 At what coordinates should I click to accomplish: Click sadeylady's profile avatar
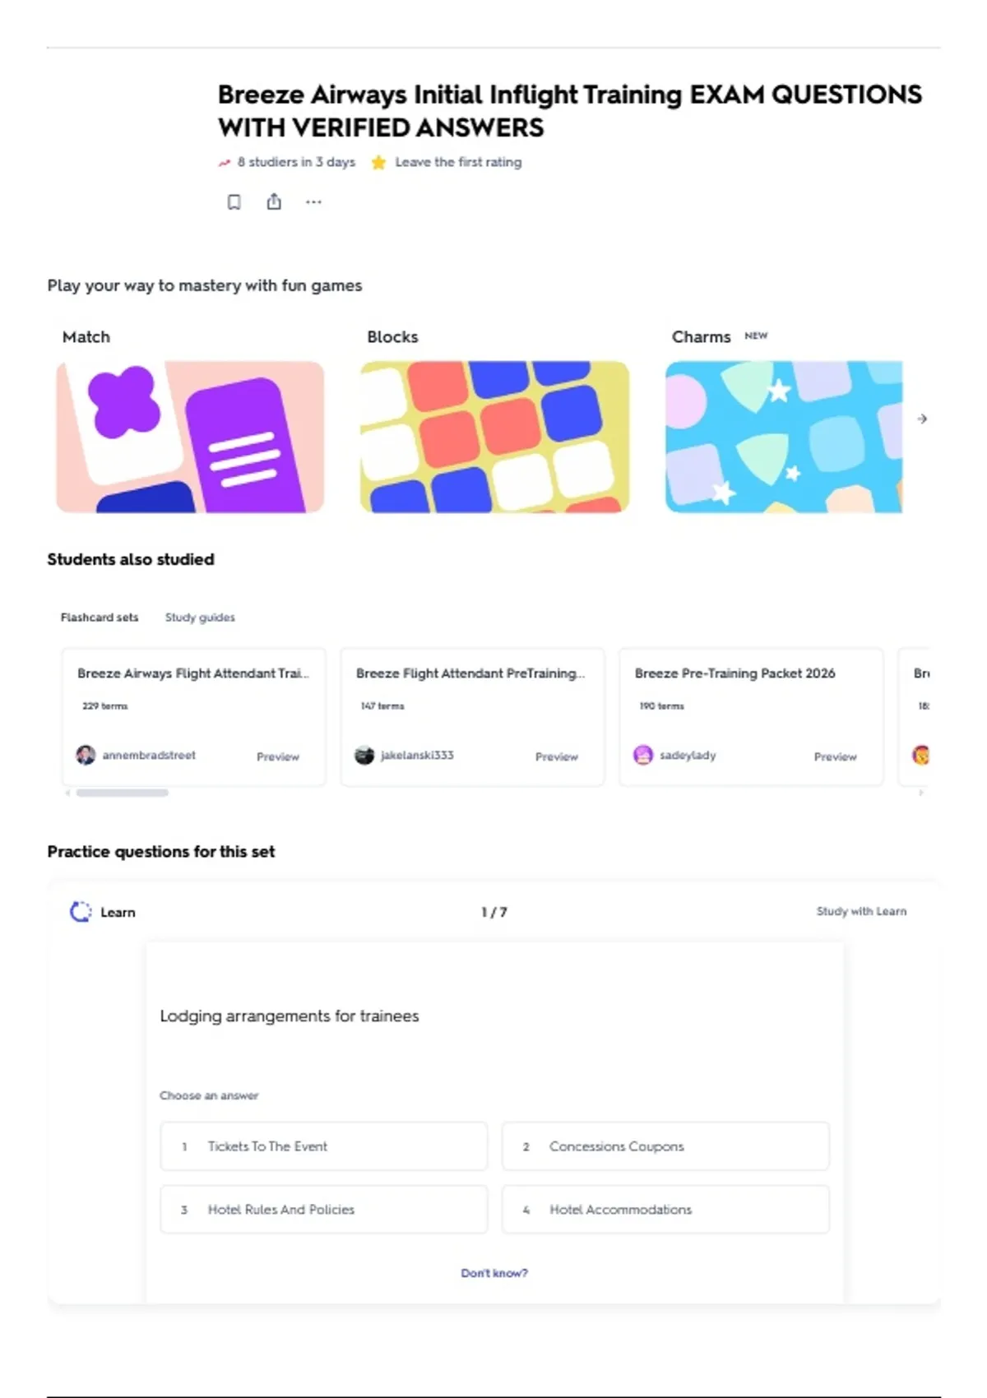pyautogui.click(x=643, y=755)
